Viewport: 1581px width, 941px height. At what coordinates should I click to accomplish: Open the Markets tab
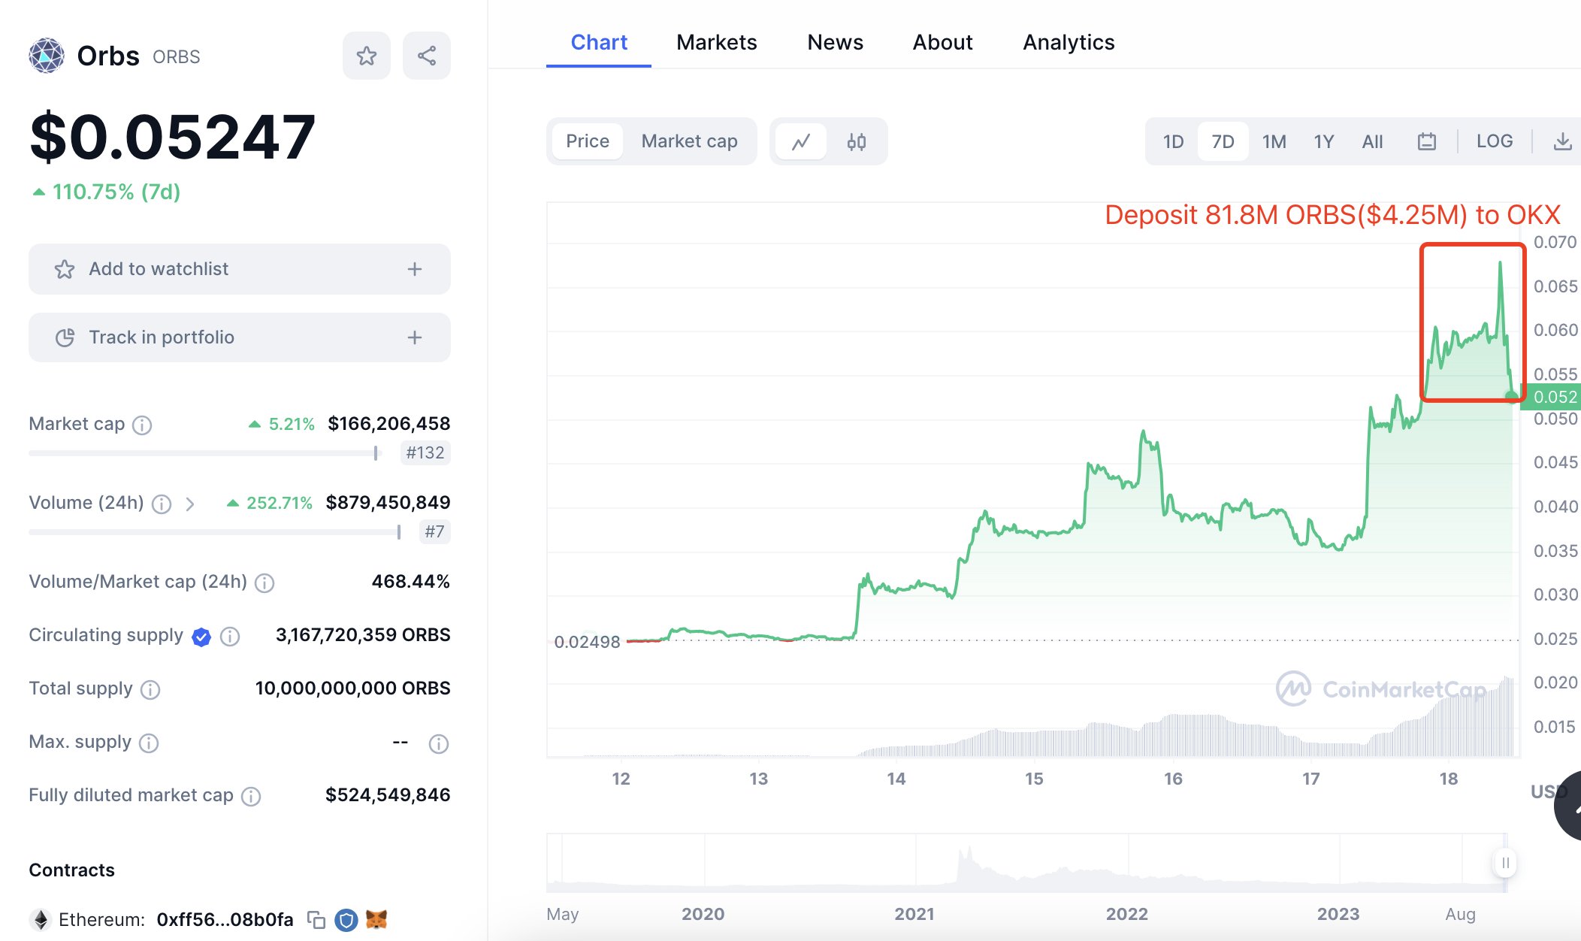click(716, 43)
